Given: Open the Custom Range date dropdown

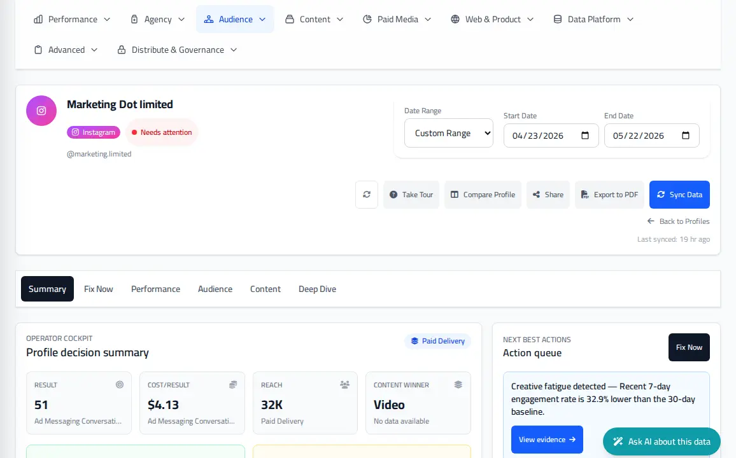Looking at the screenshot, I should (449, 133).
